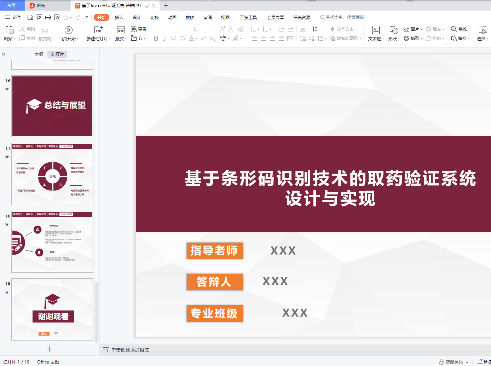The image size is (491, 366).
Task: Click the Replace (替换) button
Action: click(461, 38)
